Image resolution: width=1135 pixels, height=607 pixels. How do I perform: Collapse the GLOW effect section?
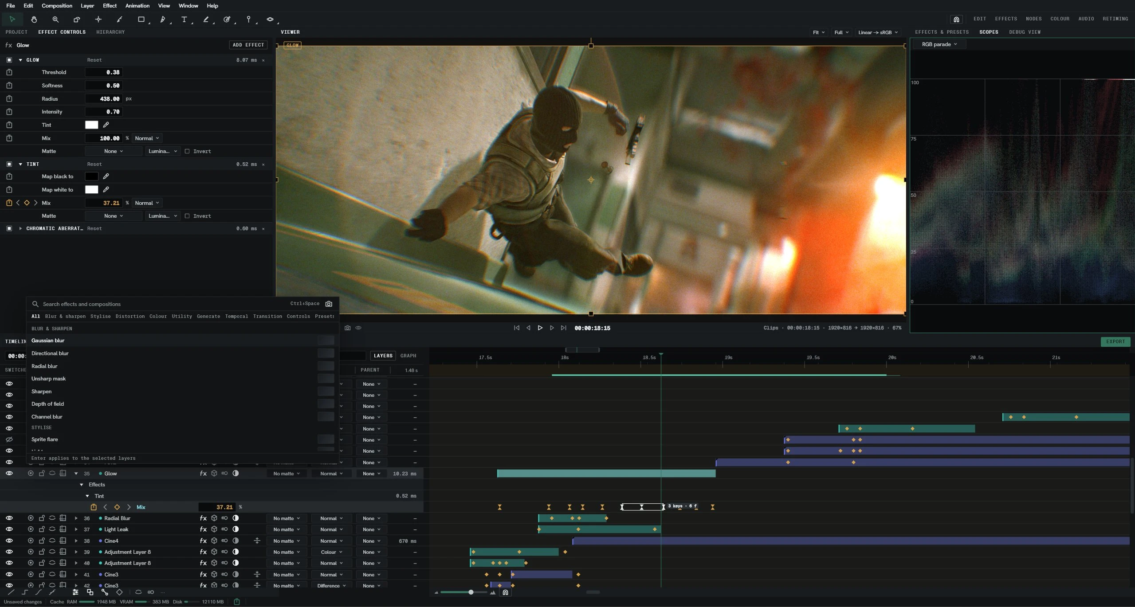(x=20, y=60)
